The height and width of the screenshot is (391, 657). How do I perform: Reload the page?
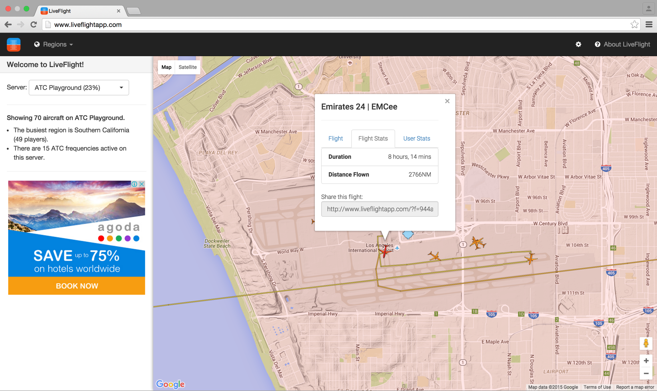click(34, 25)
